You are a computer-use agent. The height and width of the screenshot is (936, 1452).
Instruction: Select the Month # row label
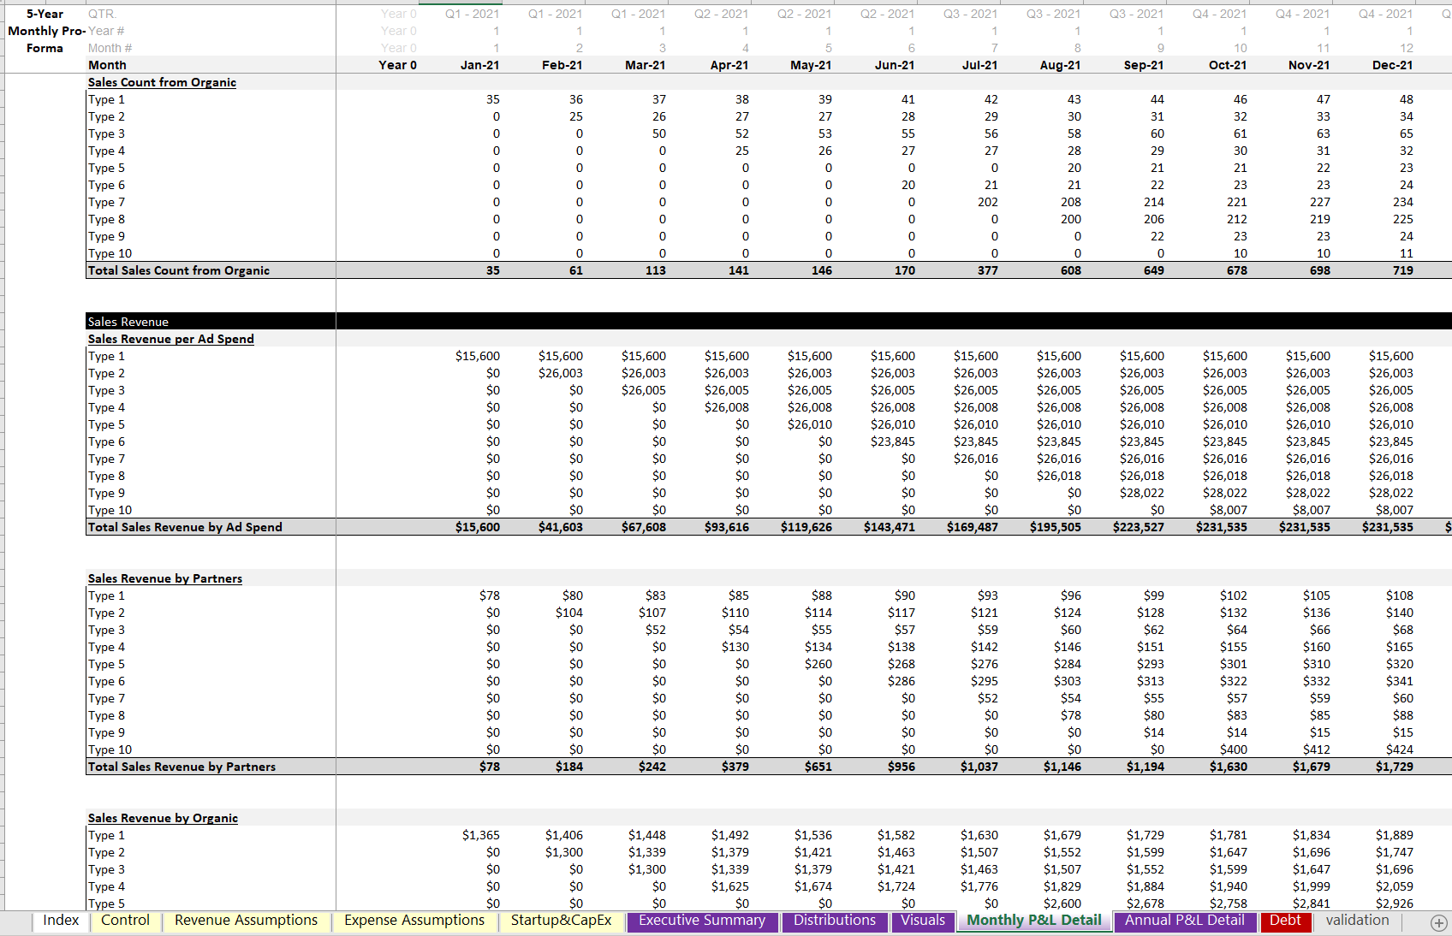110,48
